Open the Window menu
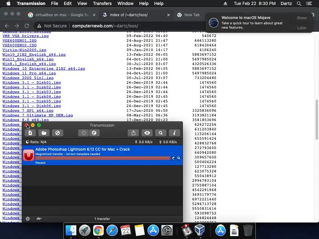Screen dimensions: 319x239 [x=126, y=3]
